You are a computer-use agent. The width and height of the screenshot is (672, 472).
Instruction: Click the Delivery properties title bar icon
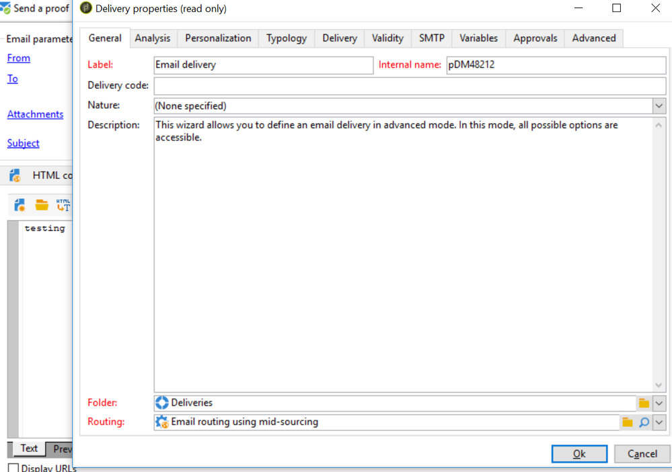(x=86, y=9)
